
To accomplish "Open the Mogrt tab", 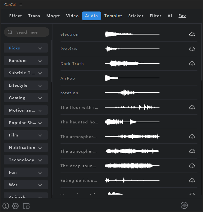I will point(53,16).
